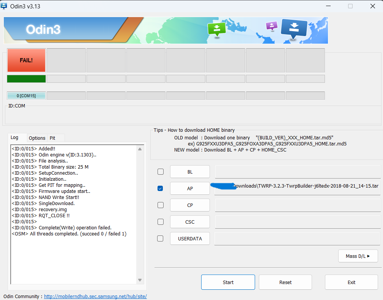Click the CP file button
This screenshot has width=383, height=300.
(190, 205)
